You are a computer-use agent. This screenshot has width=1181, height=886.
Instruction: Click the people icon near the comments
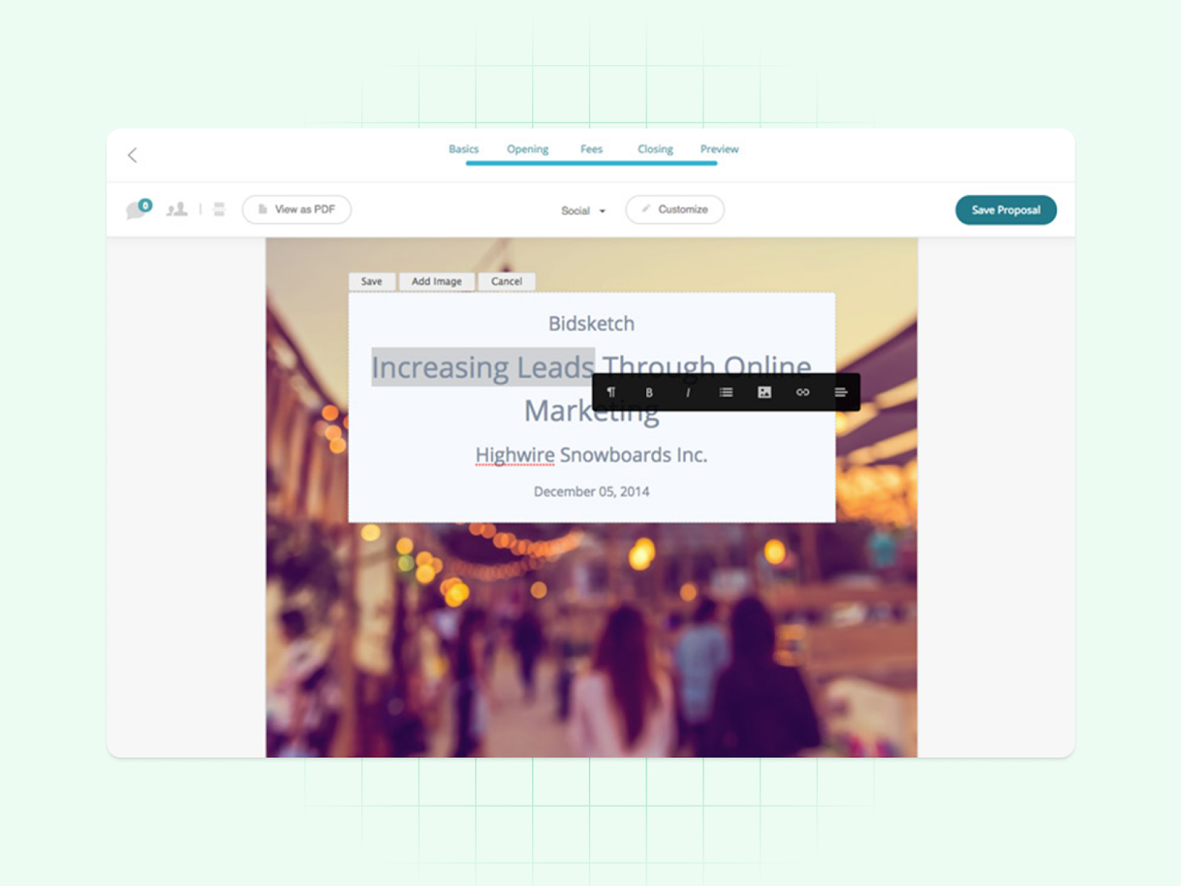pyautogui.click(x=177, y=210)
